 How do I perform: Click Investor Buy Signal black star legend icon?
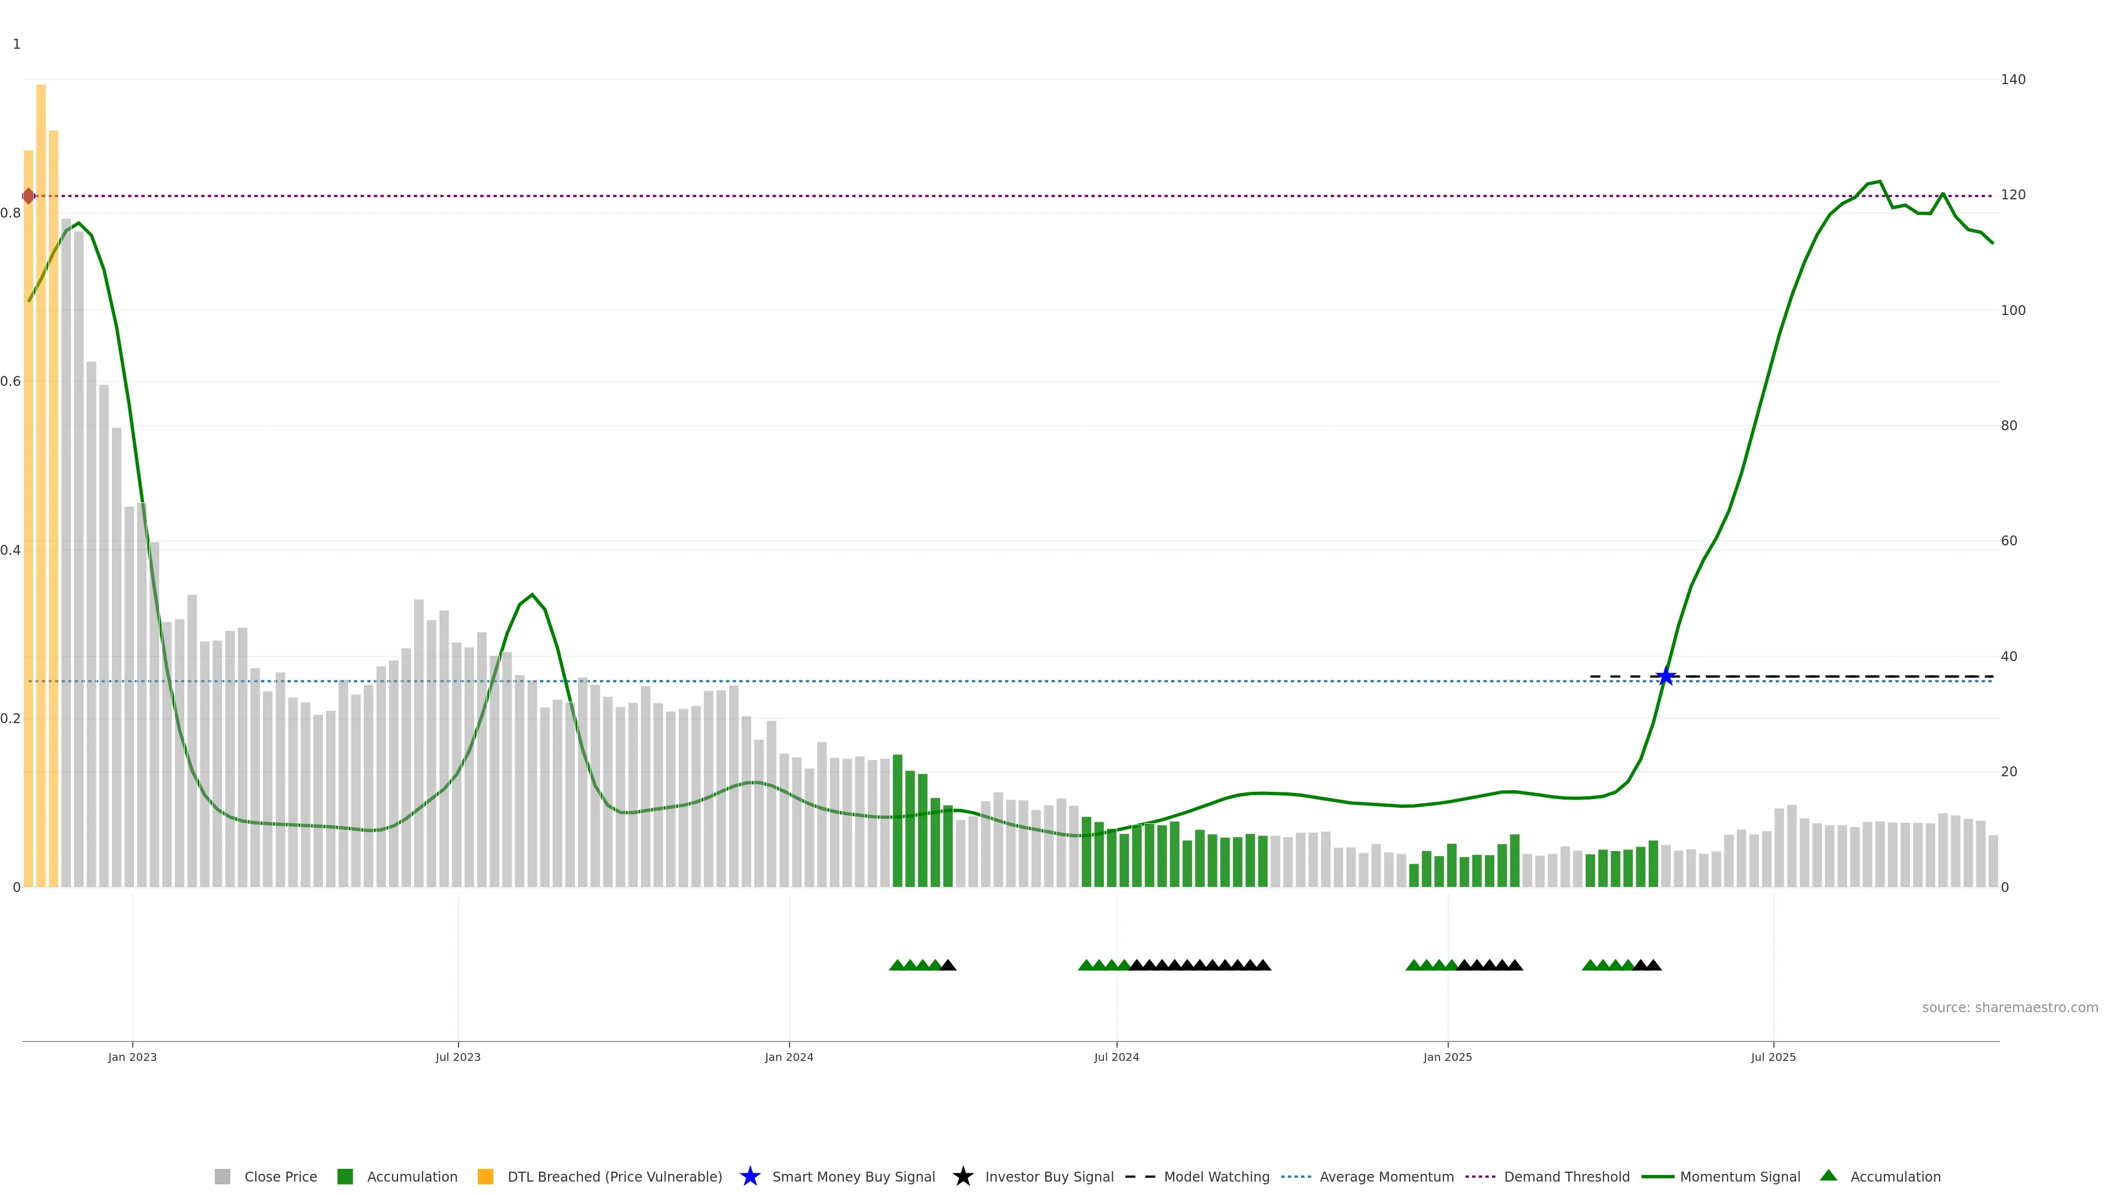[x=963, y=1177]
